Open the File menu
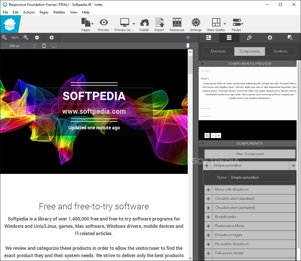 pos(5,12)
